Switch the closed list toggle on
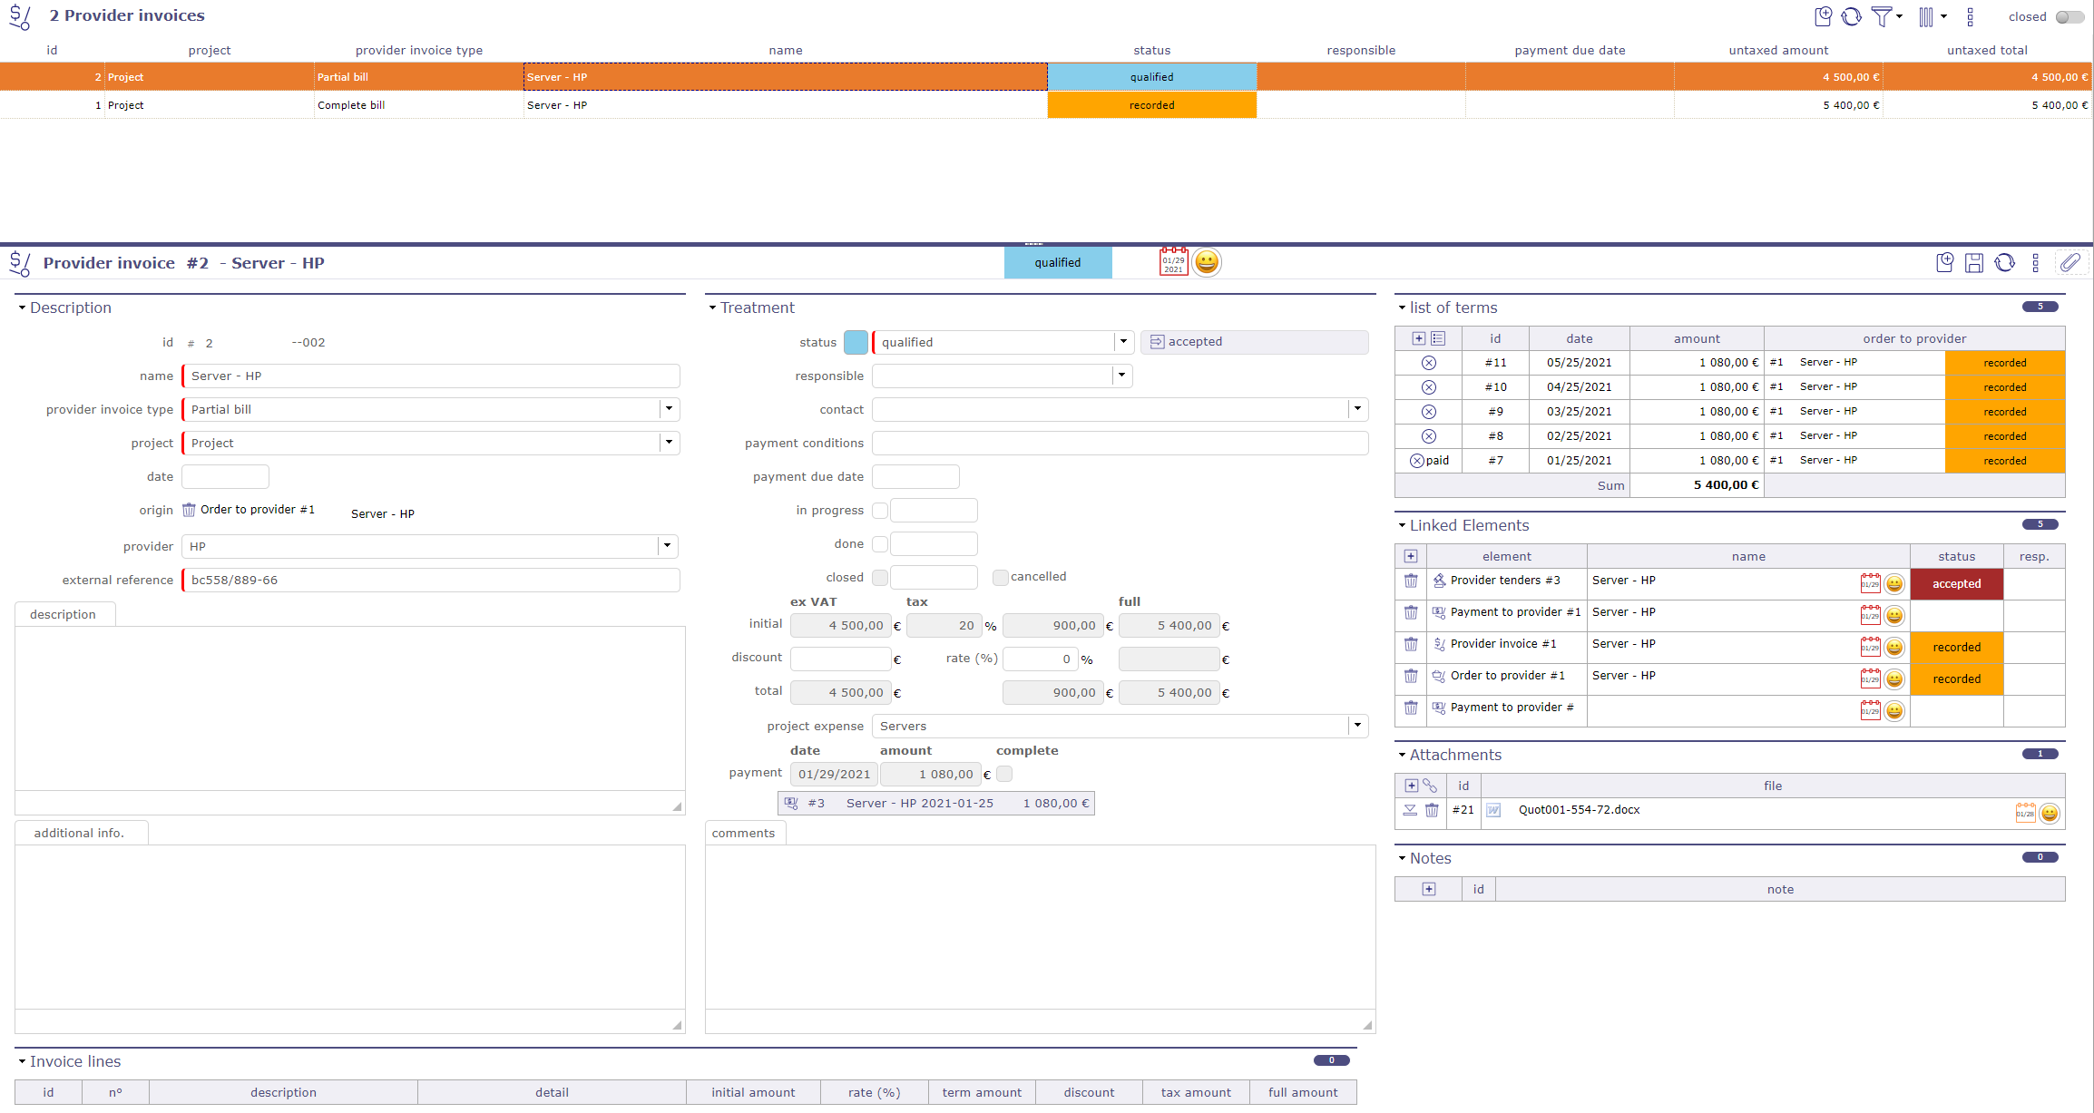The width and height of the screenshot is (2094, 1113). tap(2069, 16)
